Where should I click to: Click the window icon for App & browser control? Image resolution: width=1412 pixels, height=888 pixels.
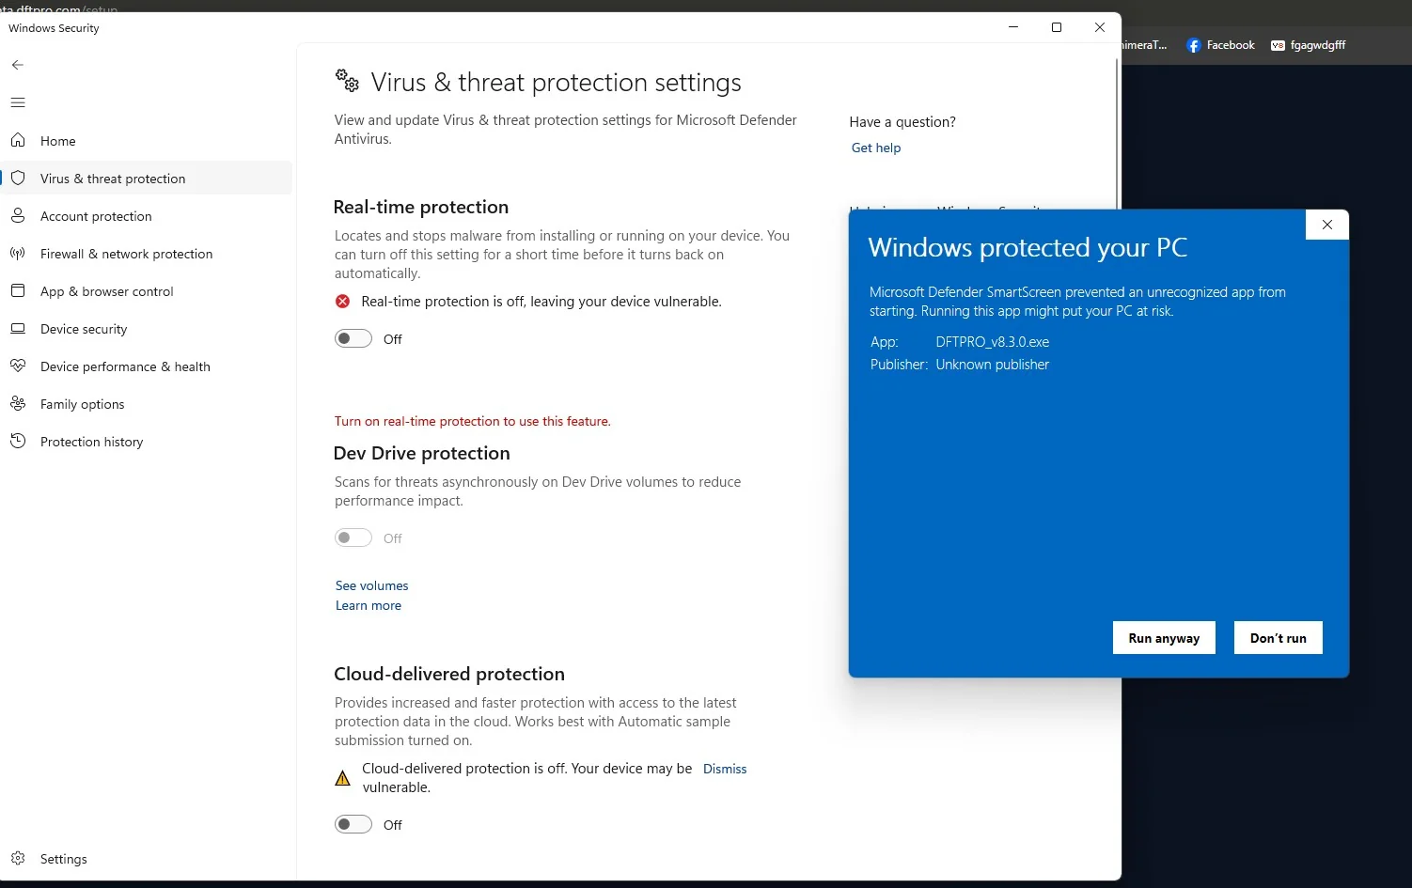pos(18,290)
